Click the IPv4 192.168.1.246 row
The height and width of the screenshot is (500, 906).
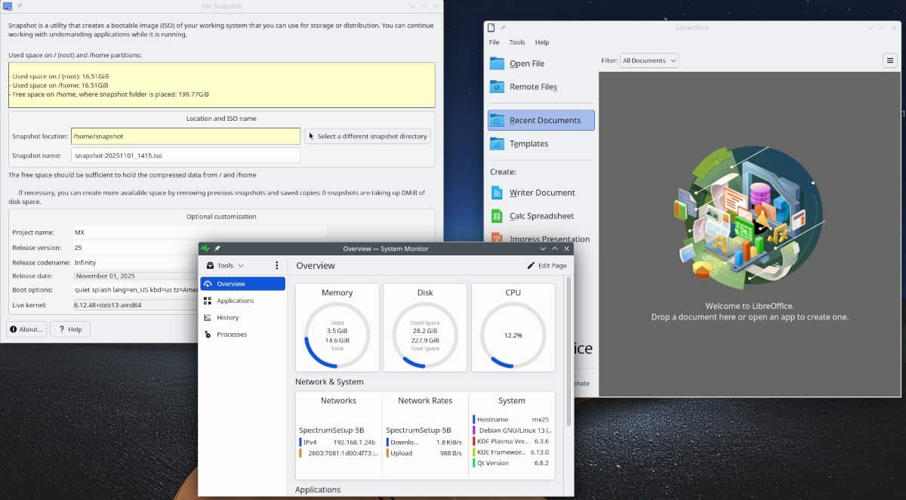pyautogui.click(x=338, y=443)
